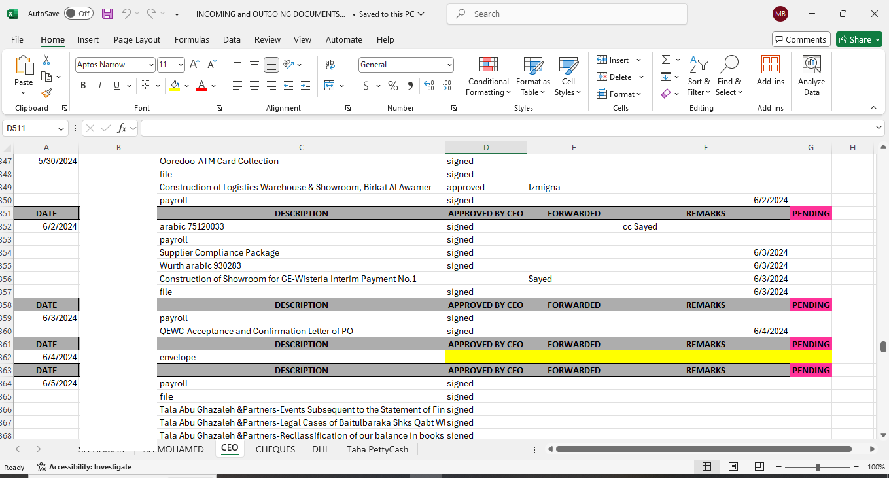
Task: Click the Search box in title bar
Action: [x=567, y=14]
